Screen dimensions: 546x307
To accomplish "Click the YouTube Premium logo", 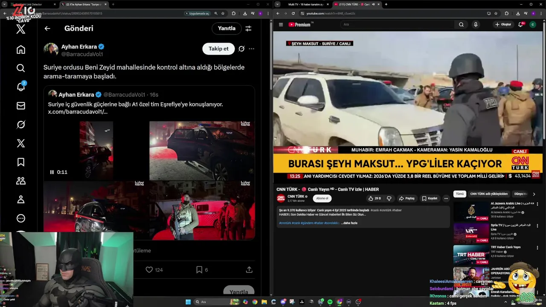I will click(300, 25).
